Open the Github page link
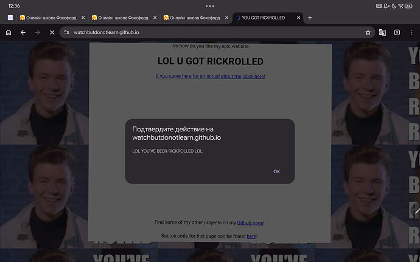Viewport: 420px width, 262px height. click(250, 222)
